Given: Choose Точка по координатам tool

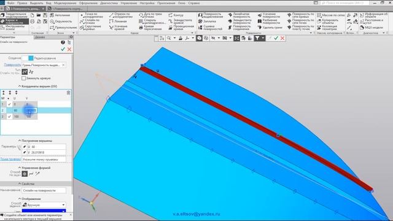Looking at the screenshot, I should click(x=91, y=15).
